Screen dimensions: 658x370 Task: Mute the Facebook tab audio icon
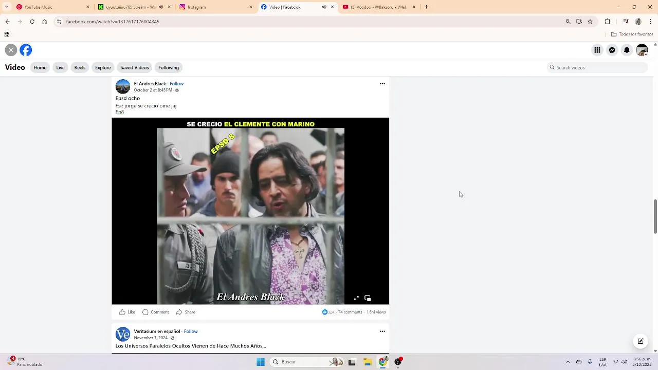point(324,7)
